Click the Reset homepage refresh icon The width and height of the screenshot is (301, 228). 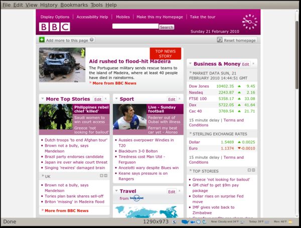219,40
